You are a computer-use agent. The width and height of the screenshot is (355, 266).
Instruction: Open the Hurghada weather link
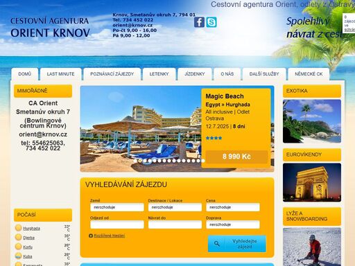coord(32,229)
